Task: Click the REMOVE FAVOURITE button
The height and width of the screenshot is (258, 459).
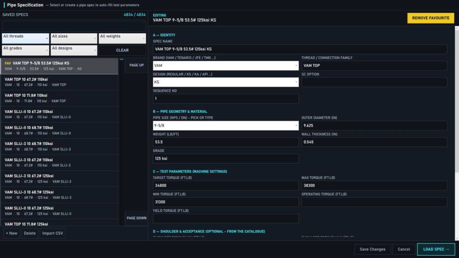Action: (431, 18)
